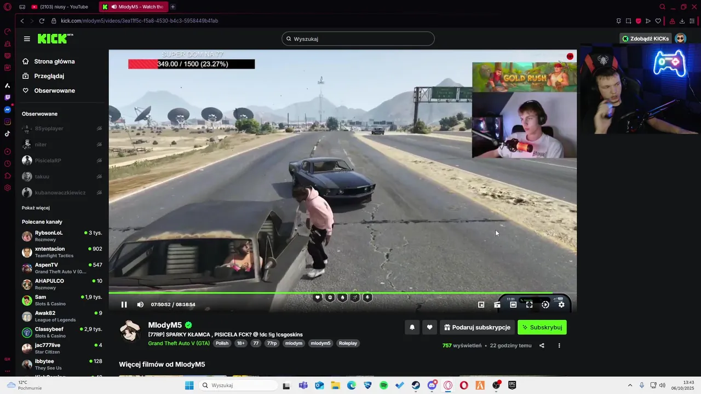Image resolution: width=701 pixels, height=394 pixels.
Task: Open the Opera main menu logo
Action: click(x=8, y=7)
